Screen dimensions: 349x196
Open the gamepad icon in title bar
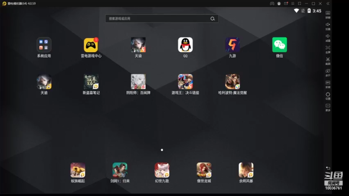(x=272, y=3)
